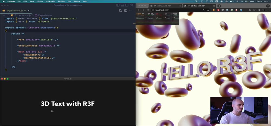Open Wi-Fi status in menu bar
The image size is (271, 126).
[x=237, y=1]
